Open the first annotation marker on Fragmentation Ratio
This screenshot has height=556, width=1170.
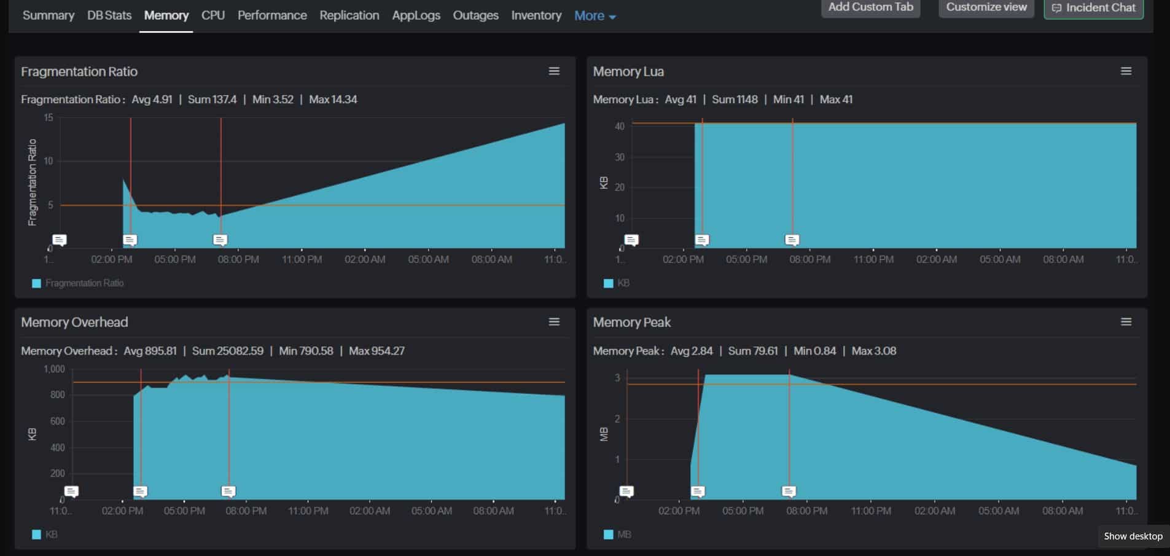(60, 240)
